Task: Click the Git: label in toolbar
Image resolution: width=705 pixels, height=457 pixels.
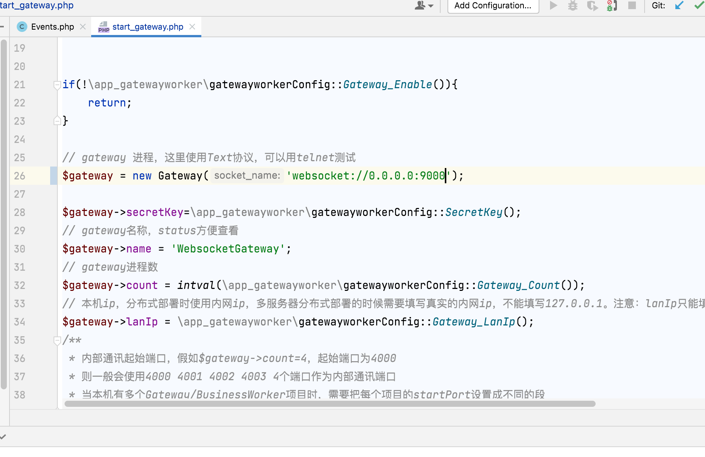Action: pos(658,6)
